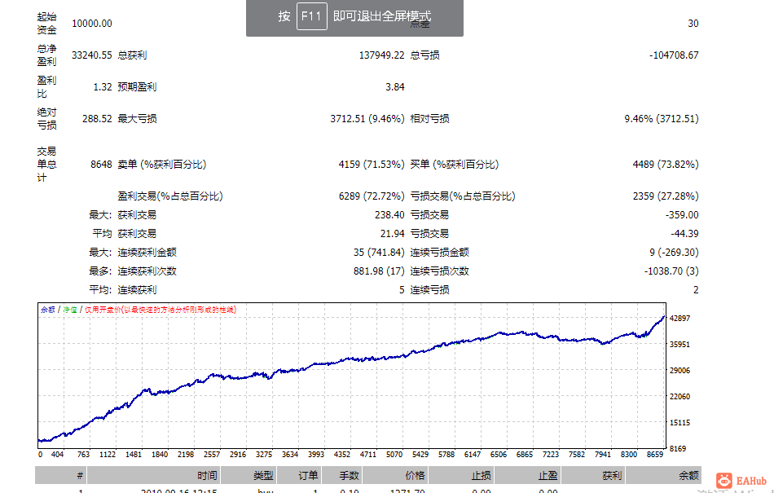Click the 连续获利金额 label

pos(147,252)
